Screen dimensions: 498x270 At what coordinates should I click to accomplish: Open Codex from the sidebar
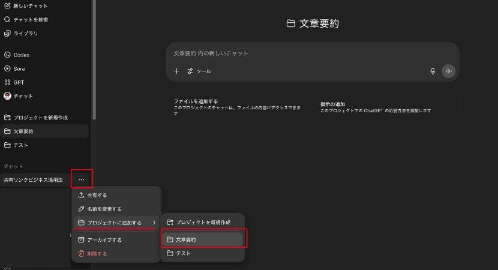[17, 55]
